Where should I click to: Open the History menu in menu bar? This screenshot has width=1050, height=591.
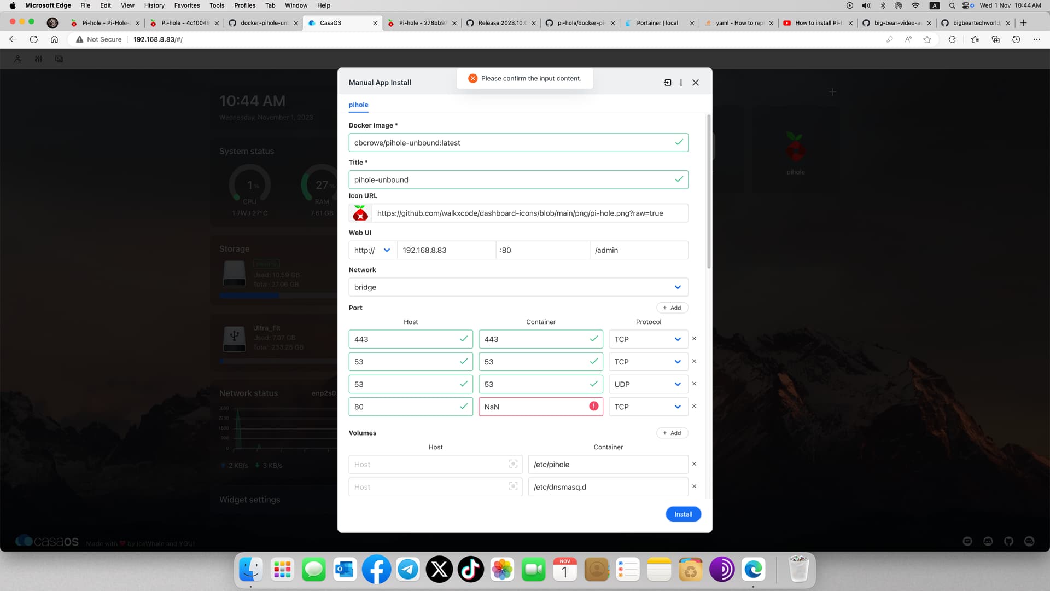154,5
